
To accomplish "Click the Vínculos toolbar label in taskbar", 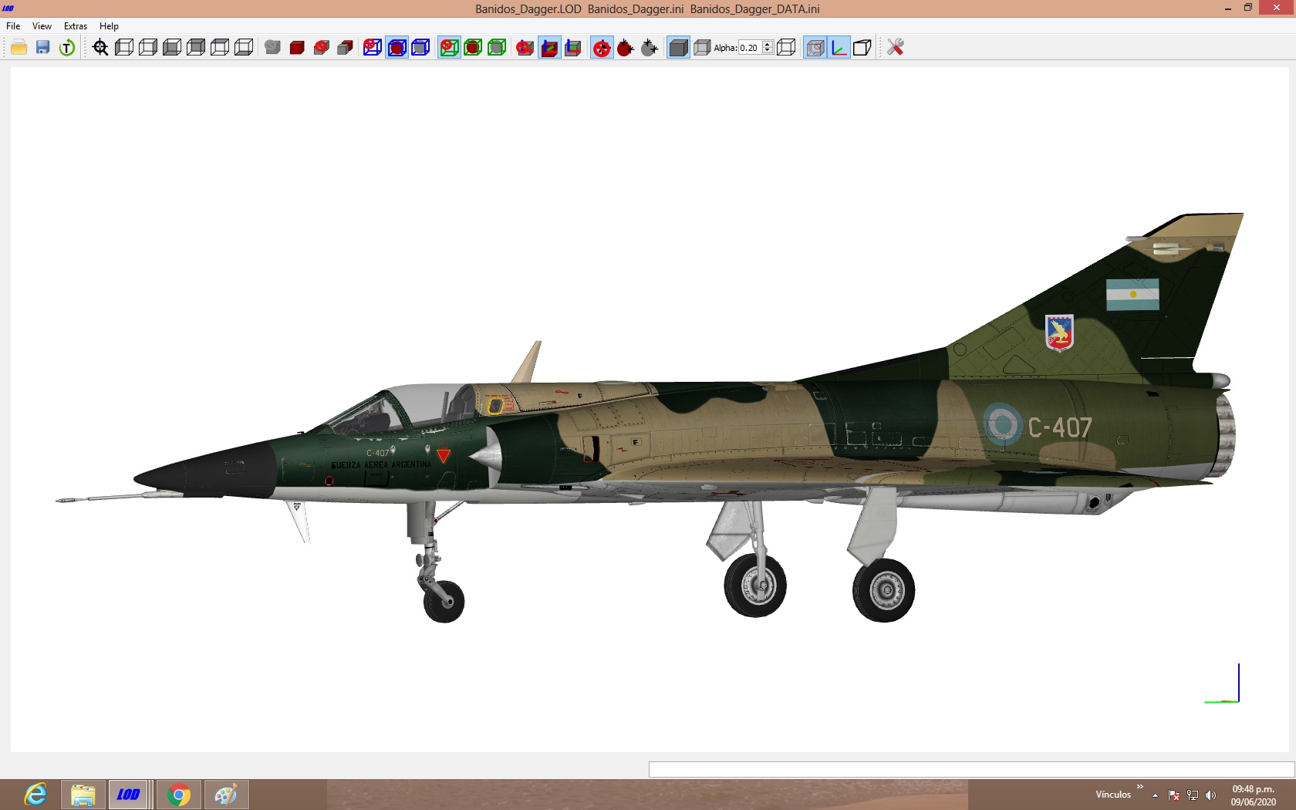I will 1113,795.
